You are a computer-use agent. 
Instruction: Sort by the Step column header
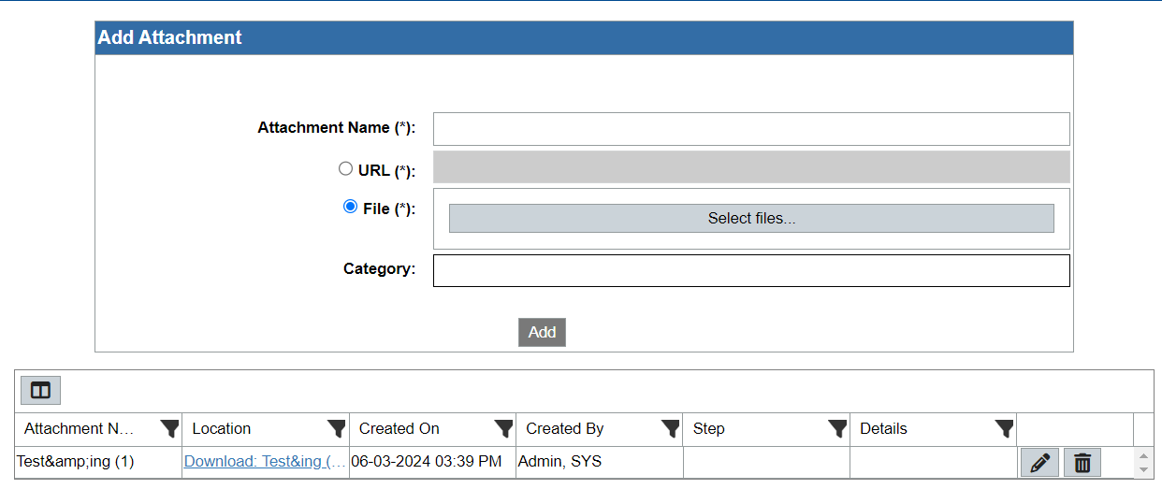click(x=709, y=429)
